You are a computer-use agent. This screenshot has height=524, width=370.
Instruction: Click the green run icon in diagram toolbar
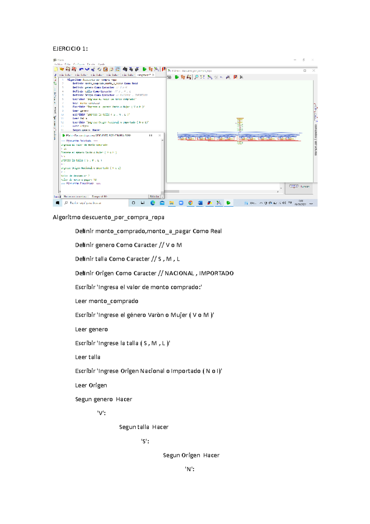(177, 77)
